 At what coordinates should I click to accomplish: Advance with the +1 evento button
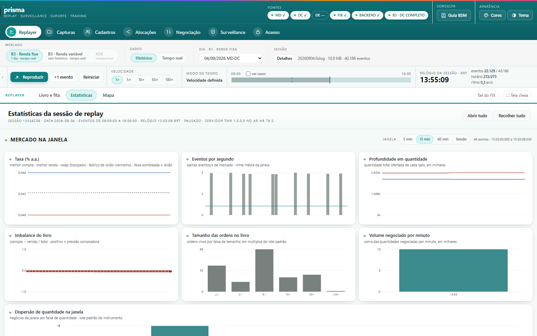click(x=64, y=77)
